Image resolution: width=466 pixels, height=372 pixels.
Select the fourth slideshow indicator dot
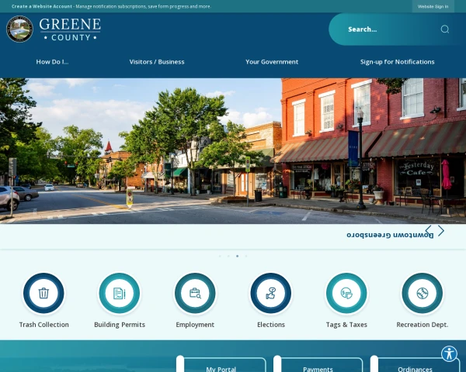click(x=246, y=256)
